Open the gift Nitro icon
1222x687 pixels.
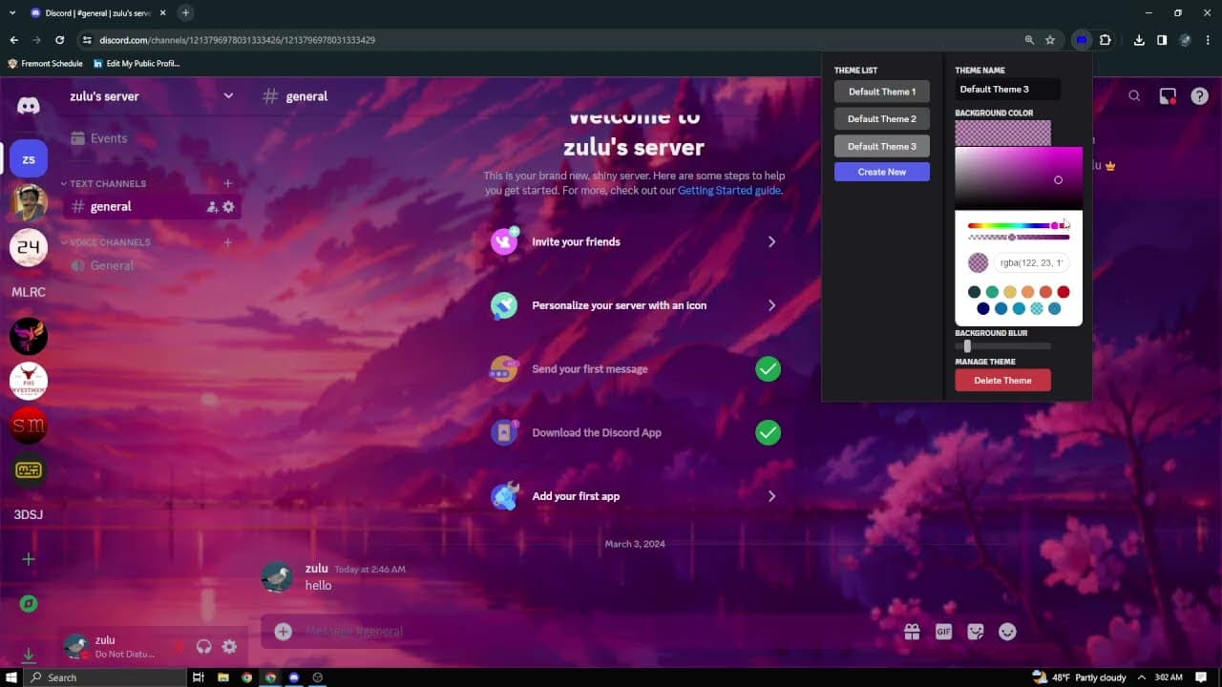point(912,632)
